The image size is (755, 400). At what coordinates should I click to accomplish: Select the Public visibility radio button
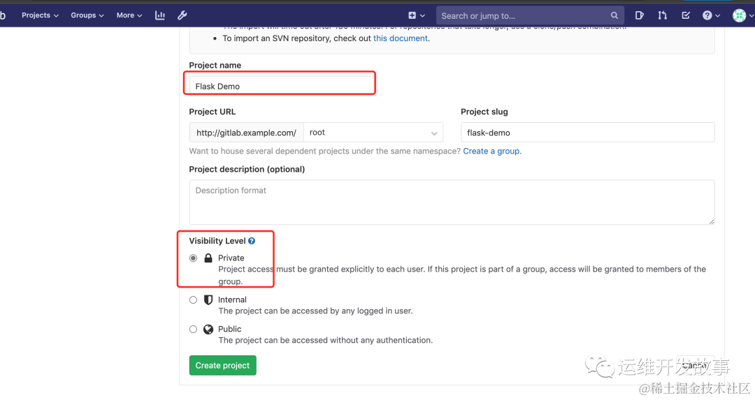(x=193, y=329)
